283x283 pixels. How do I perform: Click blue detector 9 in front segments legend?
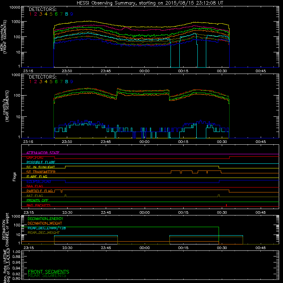click(72, 14)
